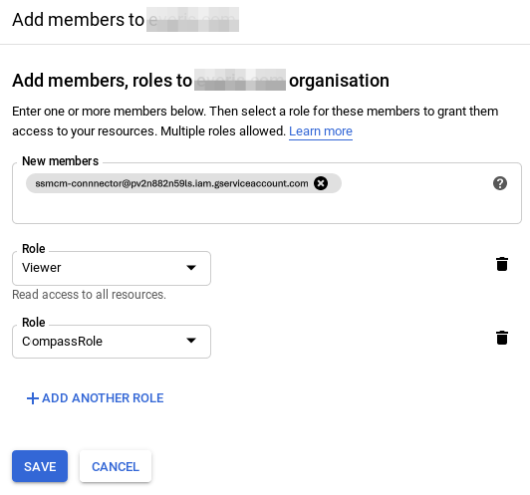Click ADD ANOTHER ROLE text
Viewport: 530px width, 495px height.
tap(103, 398)
